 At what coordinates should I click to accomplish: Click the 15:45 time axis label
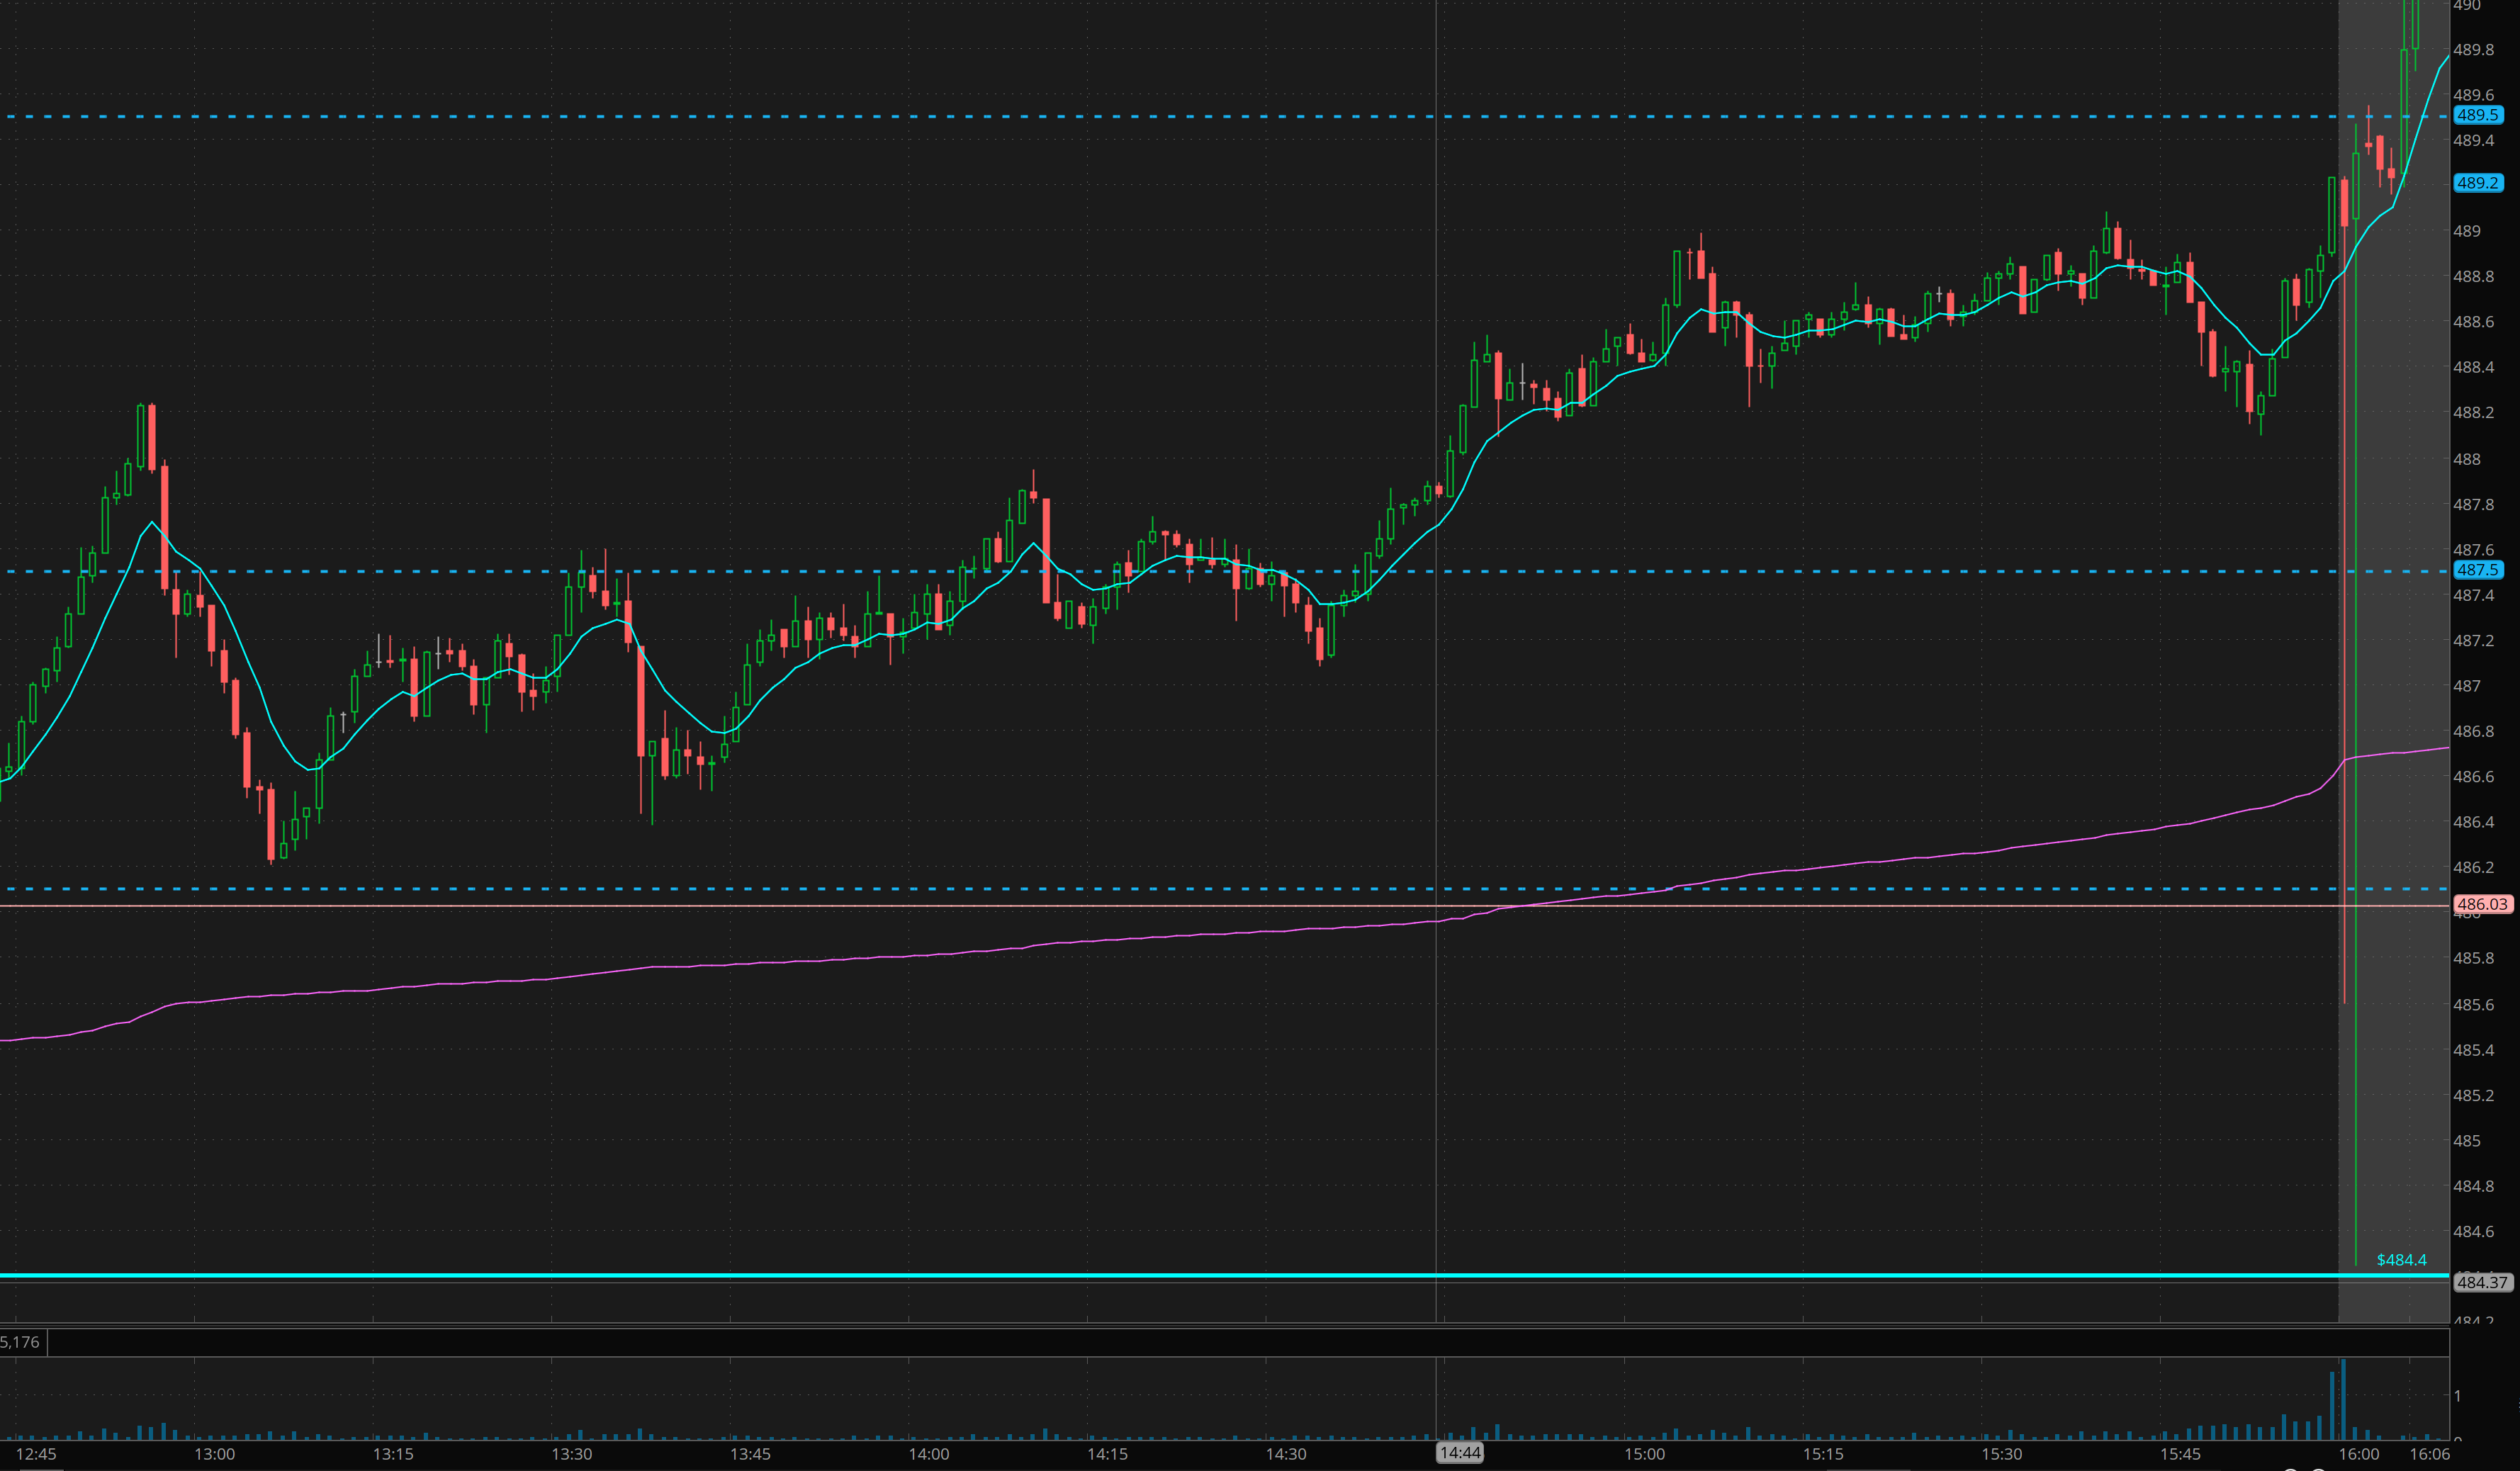point(2180,1454)
